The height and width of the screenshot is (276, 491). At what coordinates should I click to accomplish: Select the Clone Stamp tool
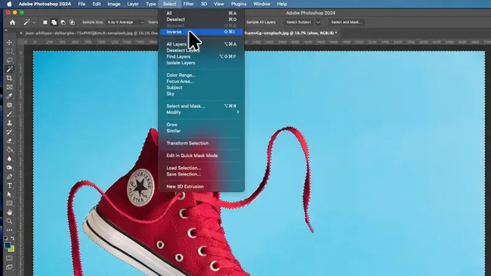click(9, 123)
